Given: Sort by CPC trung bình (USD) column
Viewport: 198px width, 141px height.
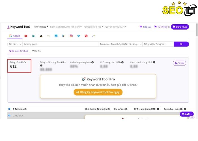Looking at the screenshot, I should pos(145,109).
